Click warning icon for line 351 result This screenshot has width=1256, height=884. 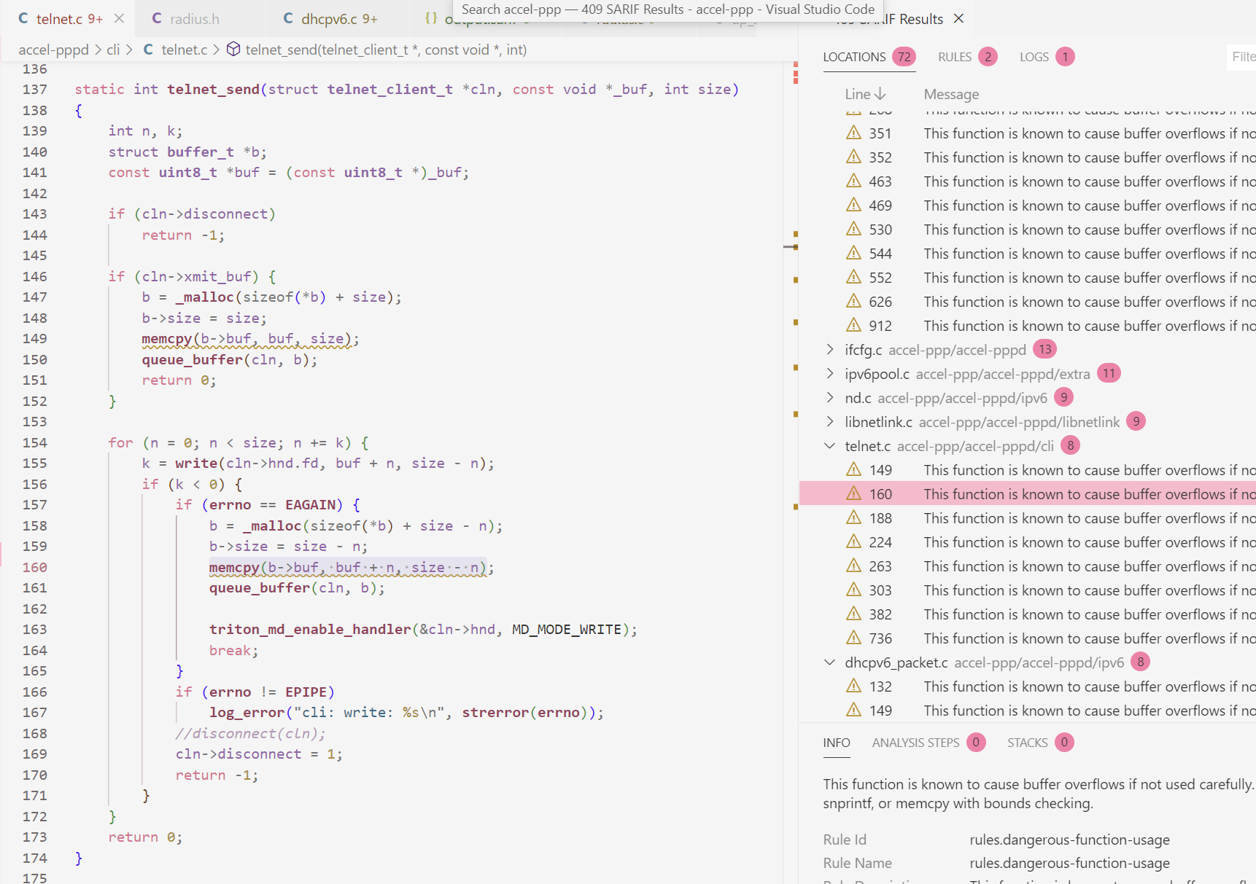[853, 133]
